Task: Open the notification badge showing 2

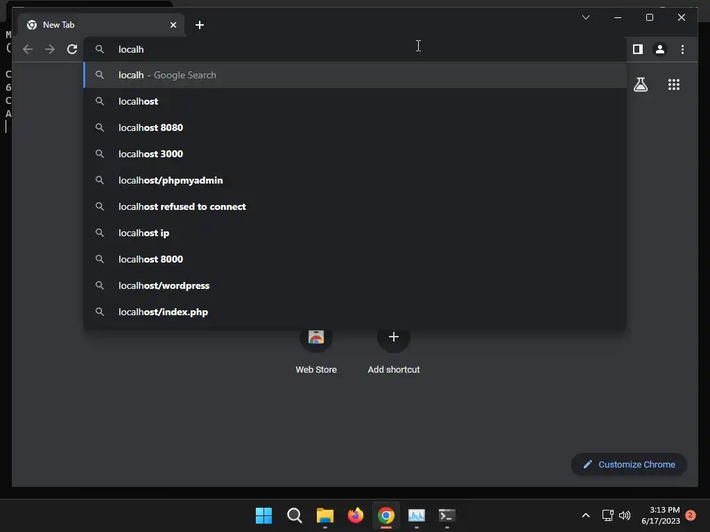Action: click(x=691, y=515)
